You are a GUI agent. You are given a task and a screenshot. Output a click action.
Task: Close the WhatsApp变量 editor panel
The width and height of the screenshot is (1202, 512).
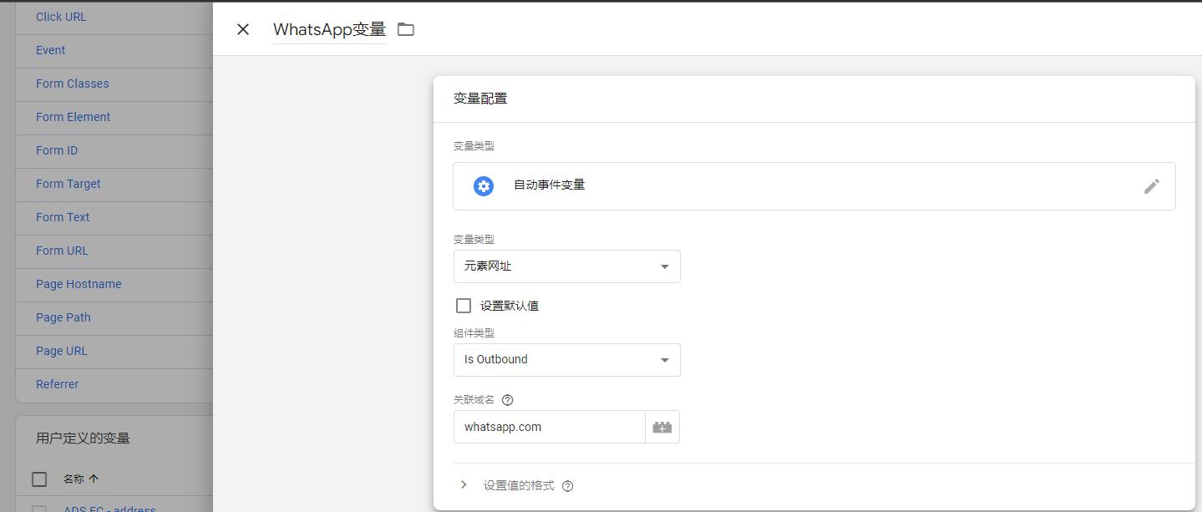(243, 29)
